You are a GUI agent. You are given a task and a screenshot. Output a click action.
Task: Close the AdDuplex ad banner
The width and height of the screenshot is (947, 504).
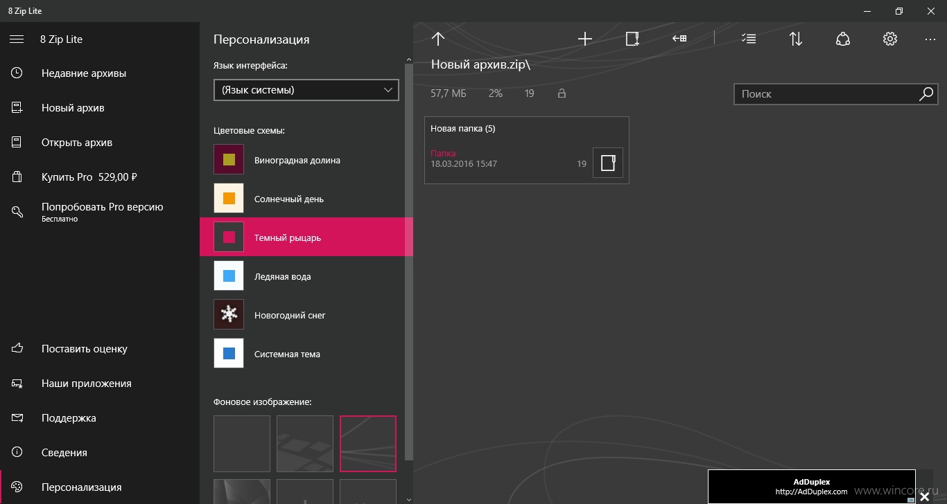coord(924,496)
